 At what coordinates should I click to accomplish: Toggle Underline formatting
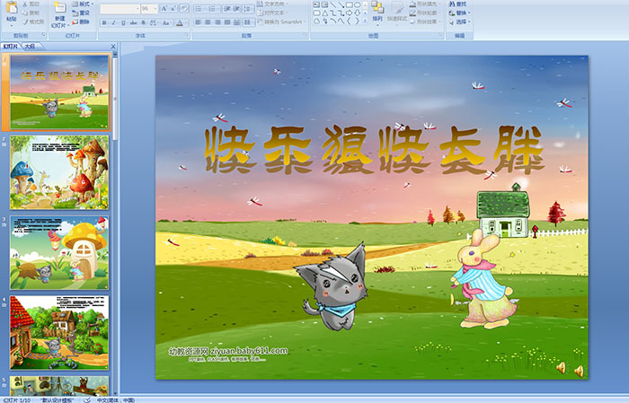pyautogui.click(x=123, y=22)
